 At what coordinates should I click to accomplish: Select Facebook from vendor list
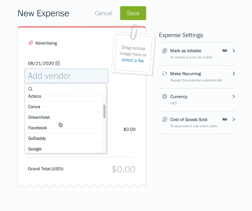64,128
